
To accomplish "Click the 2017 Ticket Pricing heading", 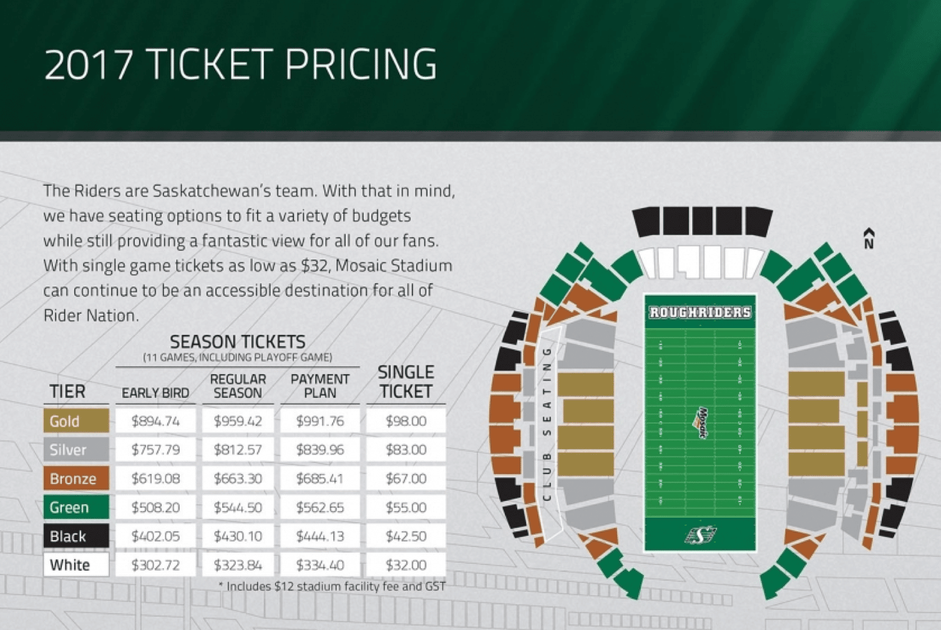I will click(x=241, y=64).
